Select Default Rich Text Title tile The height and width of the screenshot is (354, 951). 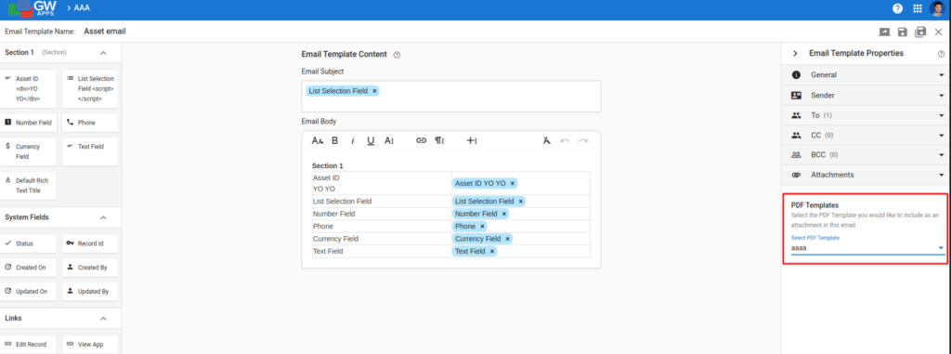tap(29, 186)
